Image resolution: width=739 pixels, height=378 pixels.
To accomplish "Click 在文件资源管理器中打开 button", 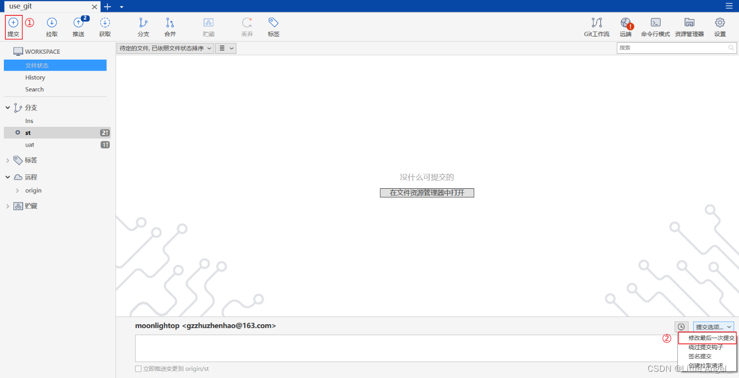I will (427, 193).
